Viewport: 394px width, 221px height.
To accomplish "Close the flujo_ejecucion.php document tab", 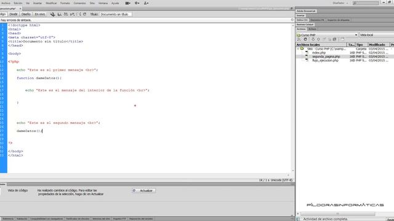I will [20, 9].
